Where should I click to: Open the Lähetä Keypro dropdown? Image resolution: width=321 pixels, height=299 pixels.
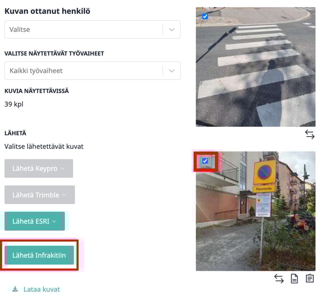[39, 168]
